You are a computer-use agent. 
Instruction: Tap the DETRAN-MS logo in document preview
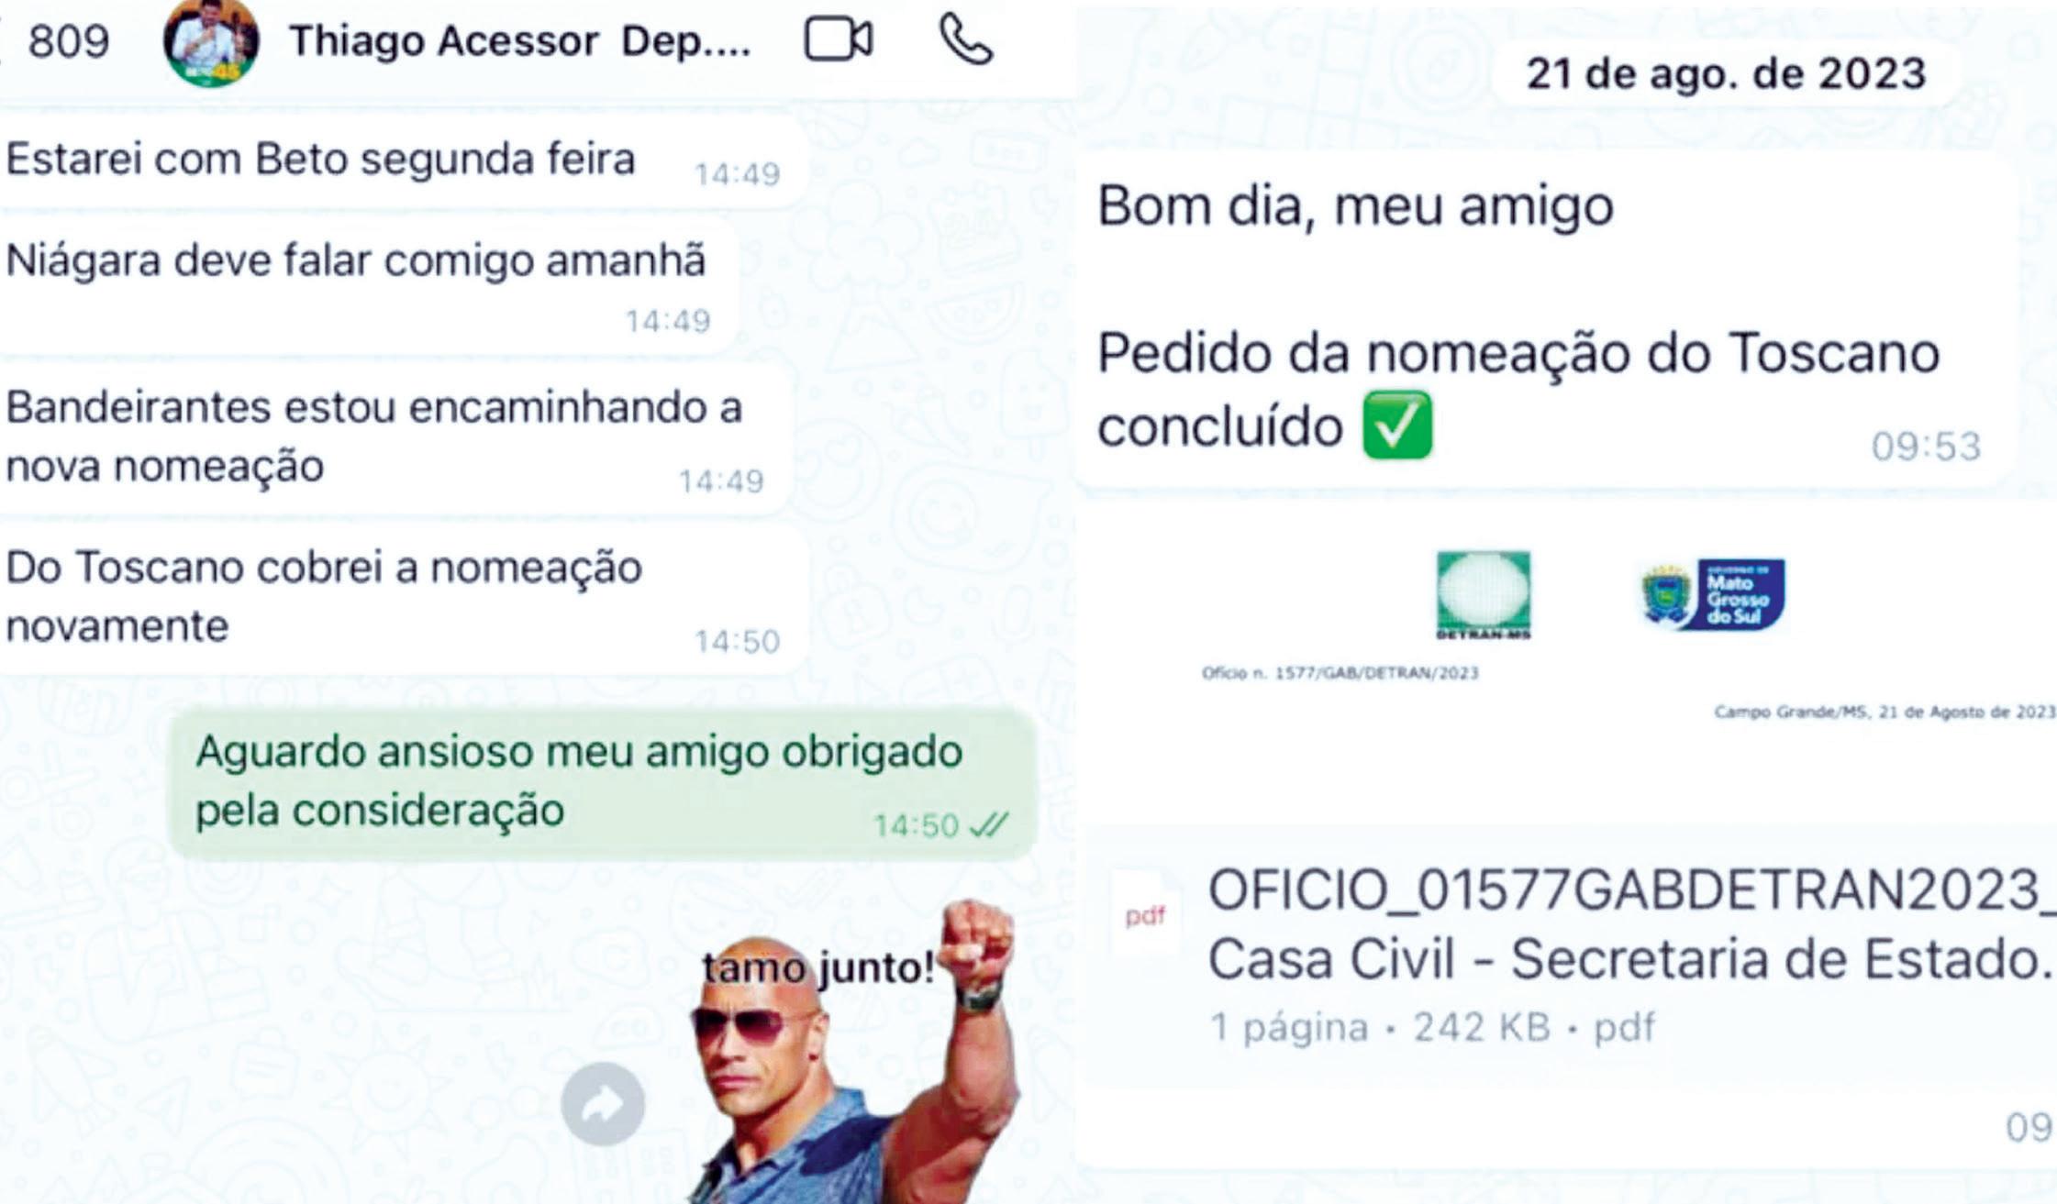coord(1484,595)
